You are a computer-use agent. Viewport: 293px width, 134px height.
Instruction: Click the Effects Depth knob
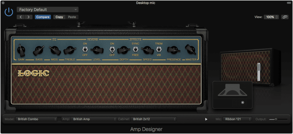pos(124,50)
